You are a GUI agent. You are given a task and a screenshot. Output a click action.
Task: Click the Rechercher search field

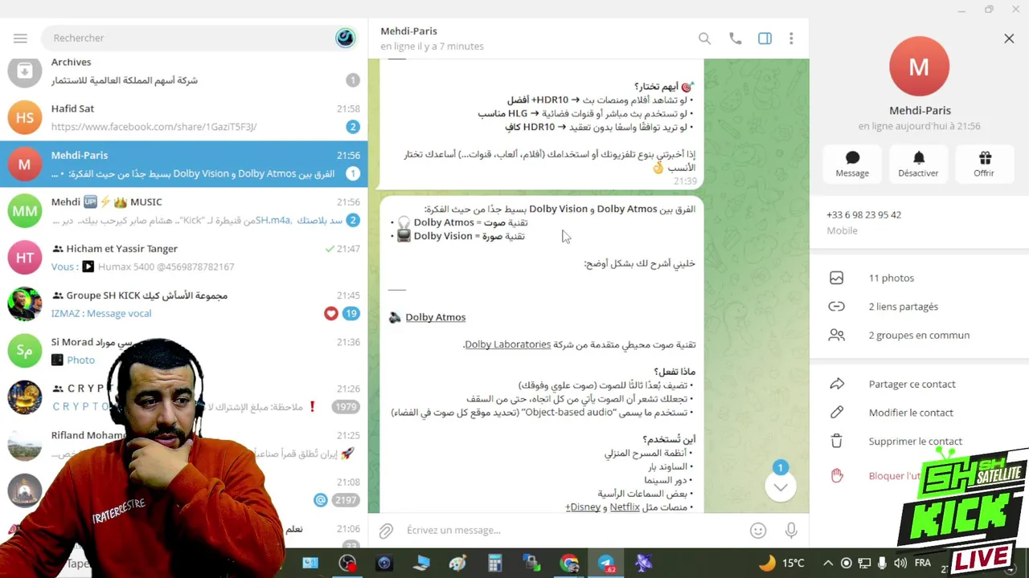point(189,38)
